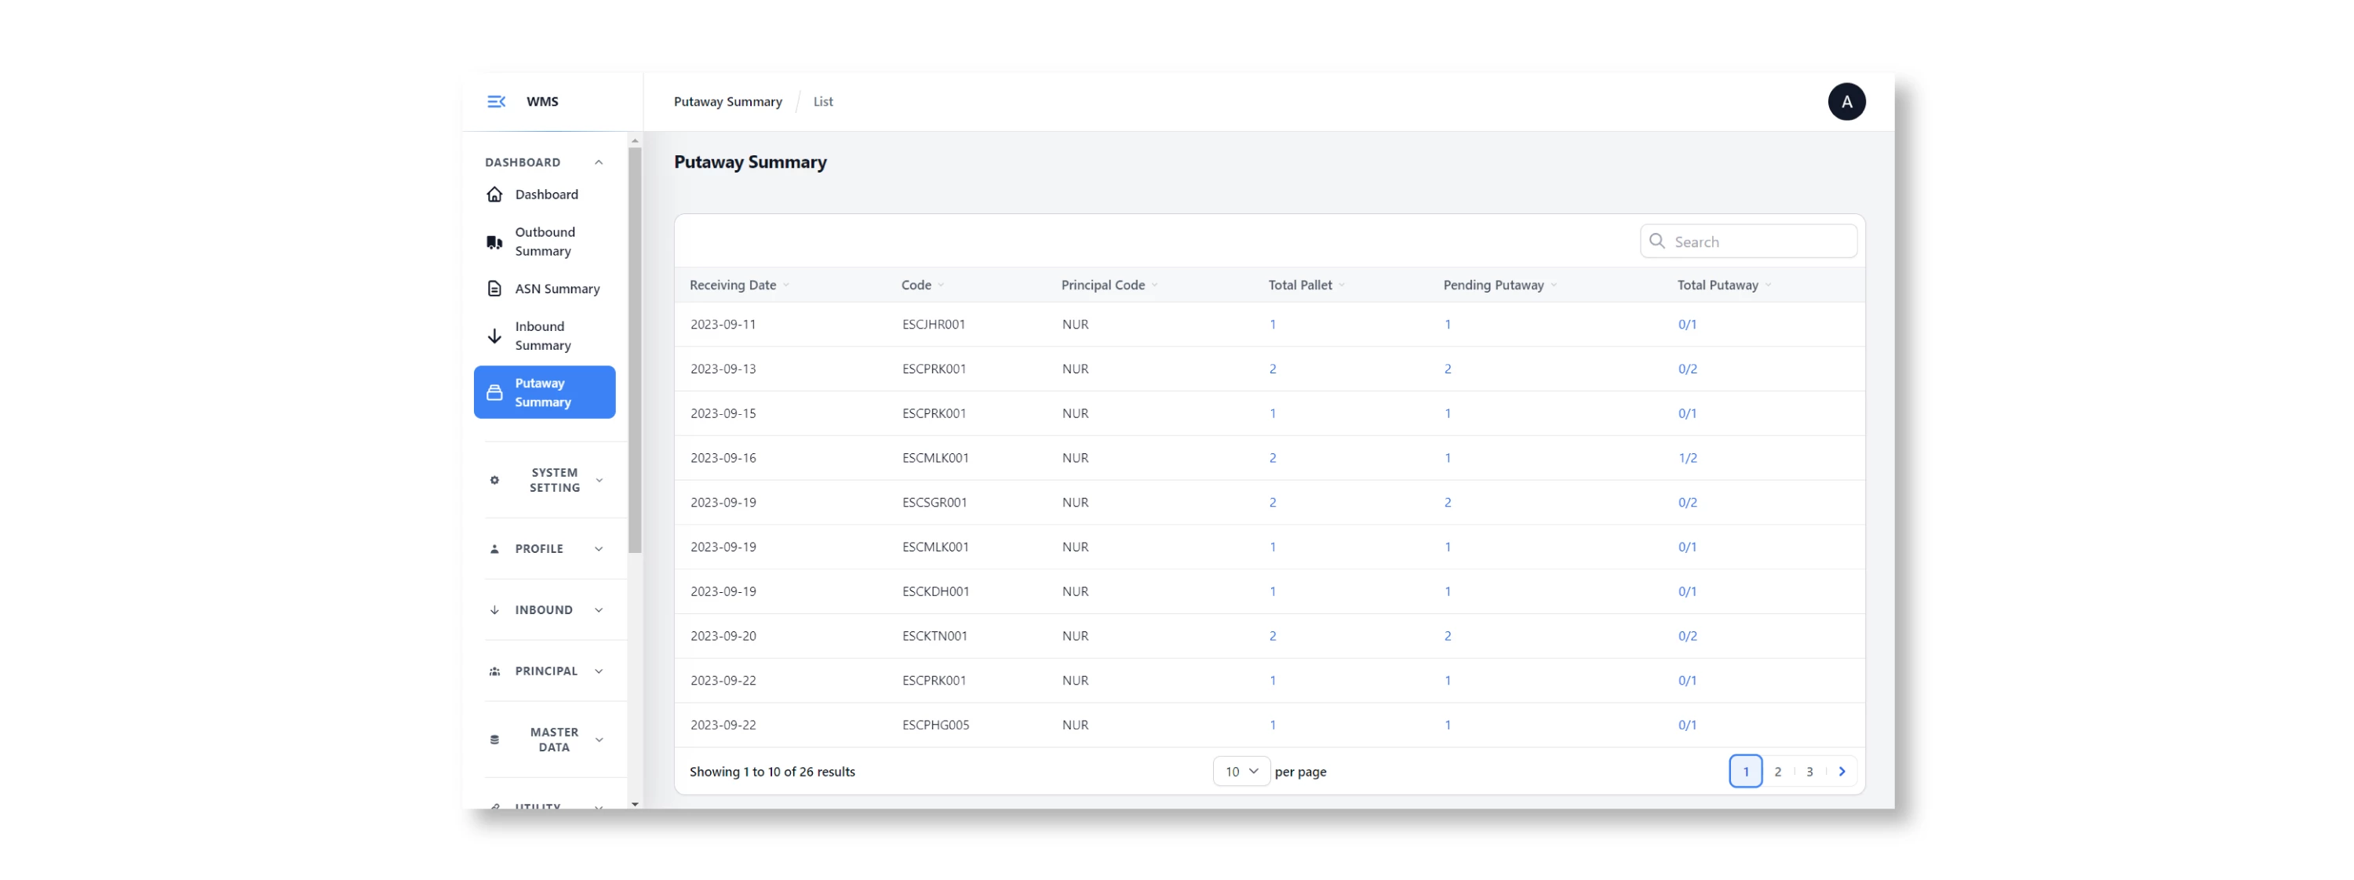Click the Dashboard home icon

(x=494, y=195)
